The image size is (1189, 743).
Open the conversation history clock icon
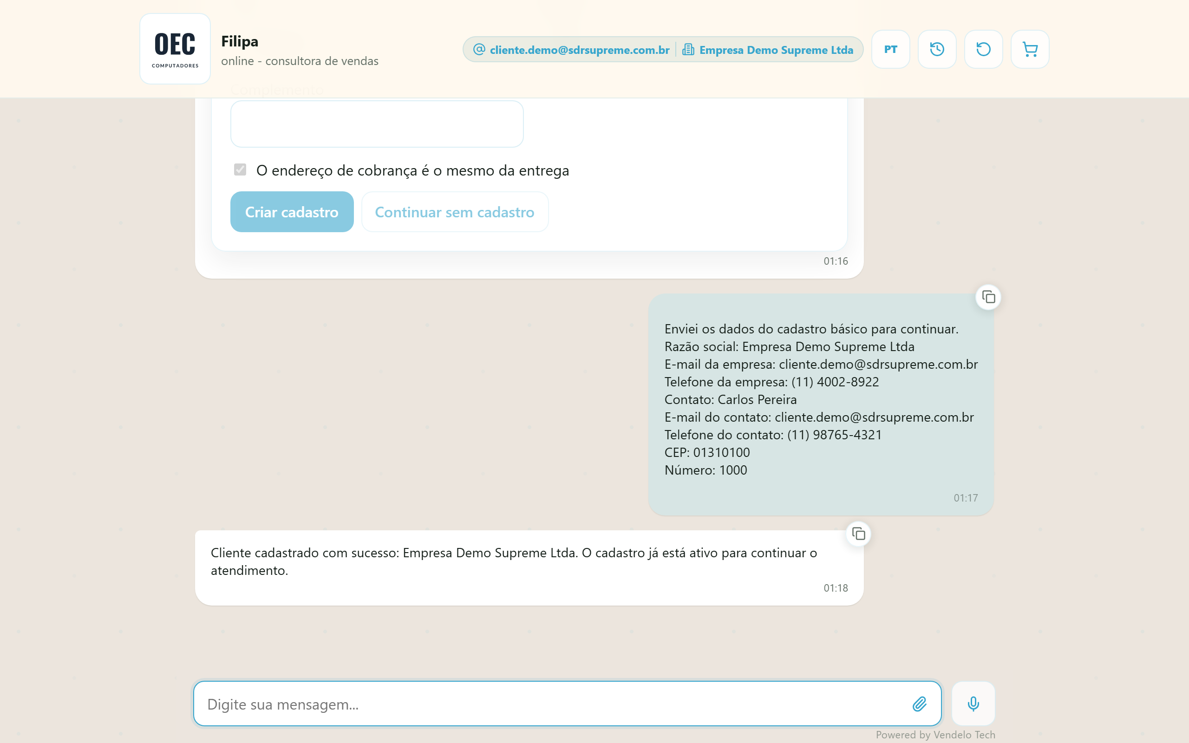pos(937,49)
